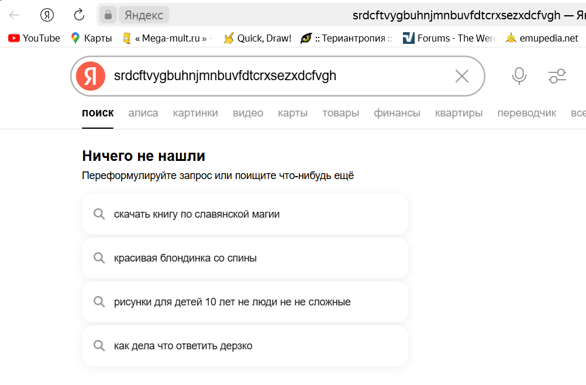
Task: Switch to the картинки tab
Action: tap(195, 113)
